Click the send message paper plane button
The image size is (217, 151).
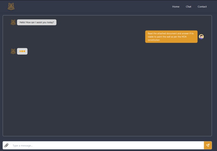pyautogui.click(x=208, y=145)
